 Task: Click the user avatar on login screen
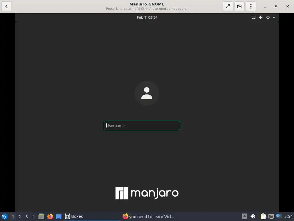(x=147, y=93)
